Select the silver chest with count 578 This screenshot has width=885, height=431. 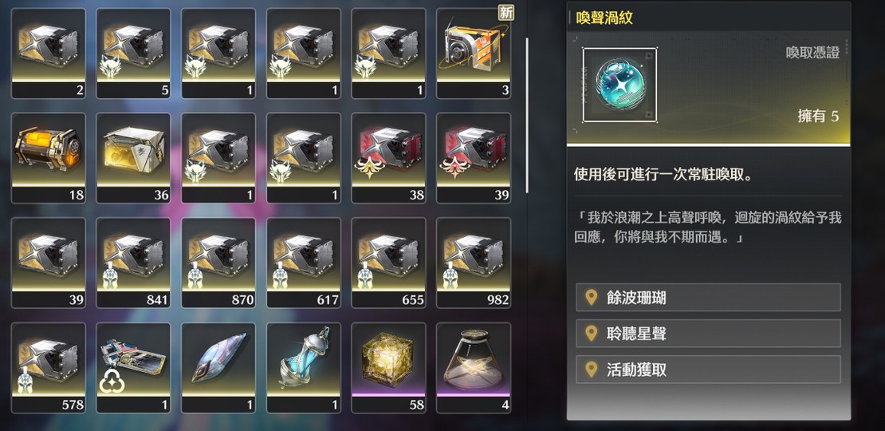49,368
